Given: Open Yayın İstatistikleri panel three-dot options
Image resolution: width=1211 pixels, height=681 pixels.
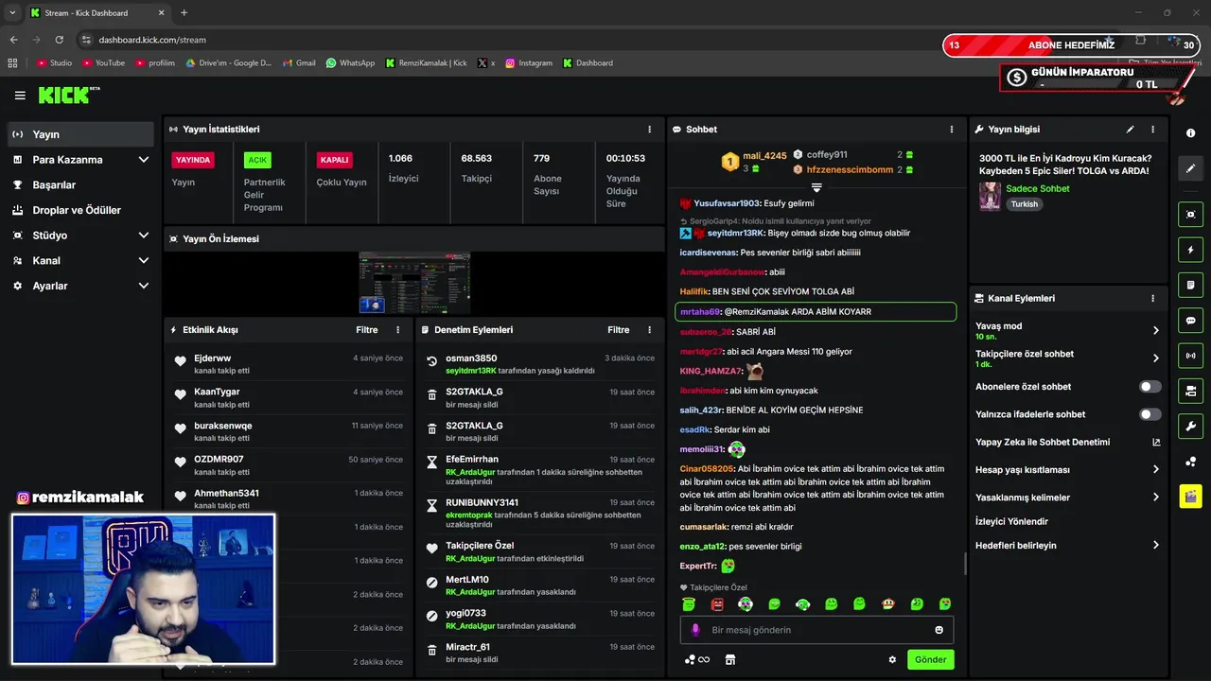Looking at the screenshot, I should (649, 130).
